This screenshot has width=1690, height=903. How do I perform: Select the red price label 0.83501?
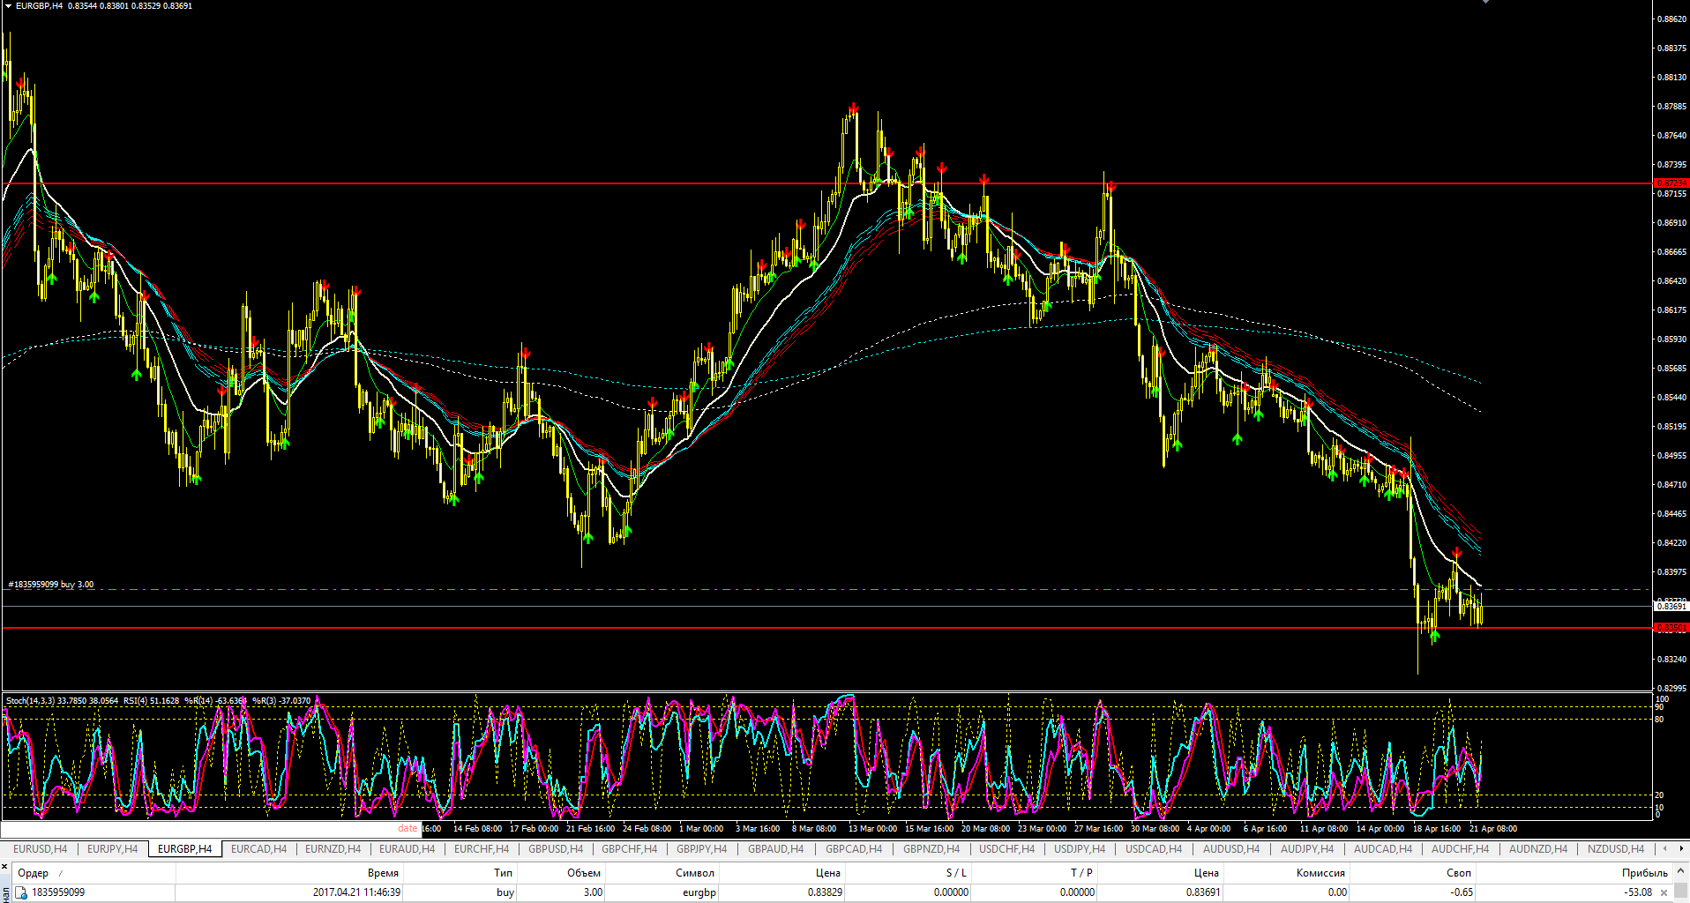pos(1671,628)
